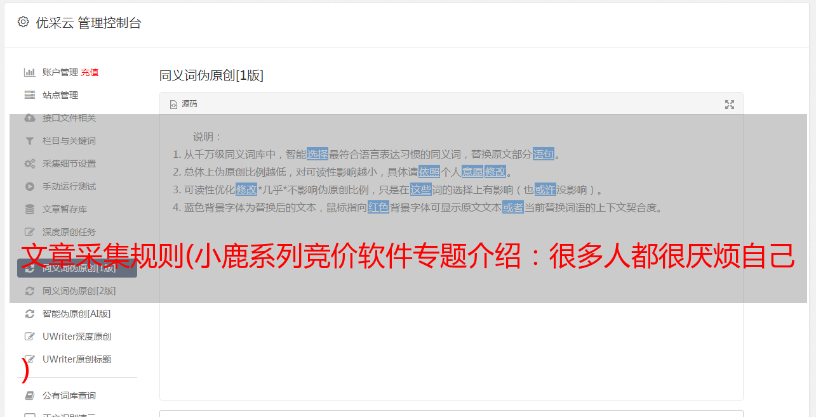Expand the editor to fullscreen
This screenshot has height=417, width=816.
[x=730, y=105]
